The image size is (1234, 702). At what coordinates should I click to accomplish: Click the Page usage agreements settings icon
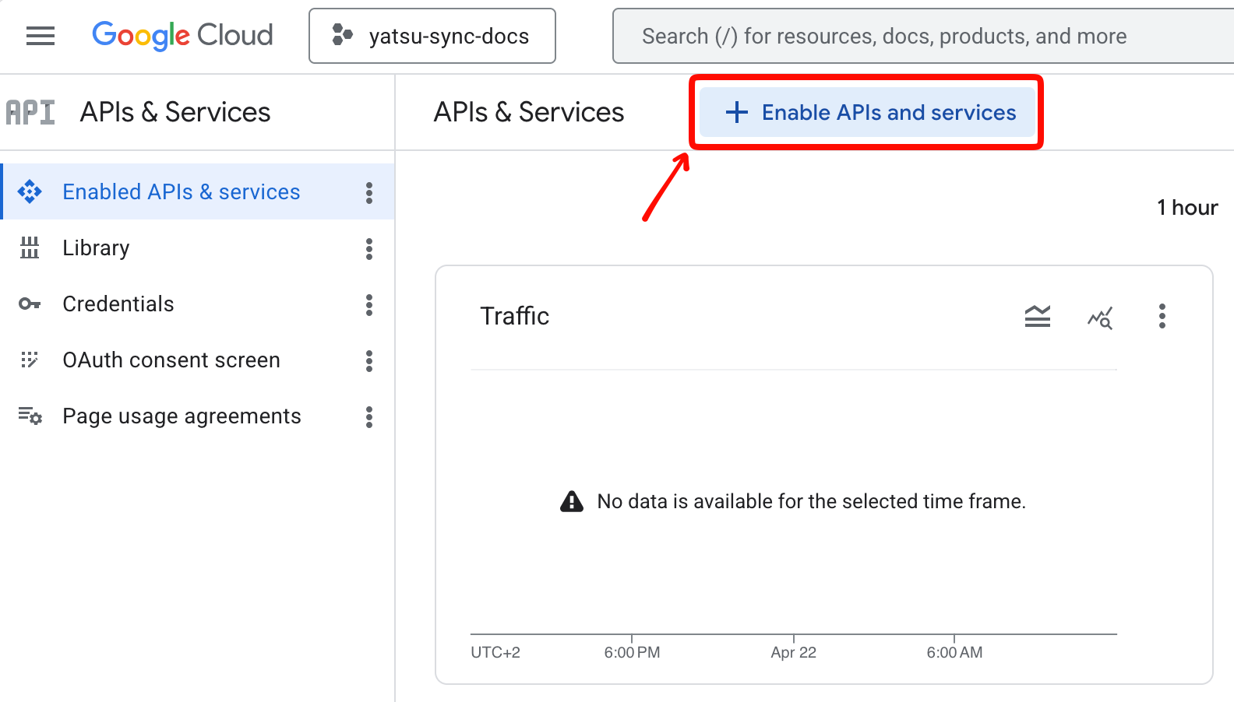(x=30, y=416)
